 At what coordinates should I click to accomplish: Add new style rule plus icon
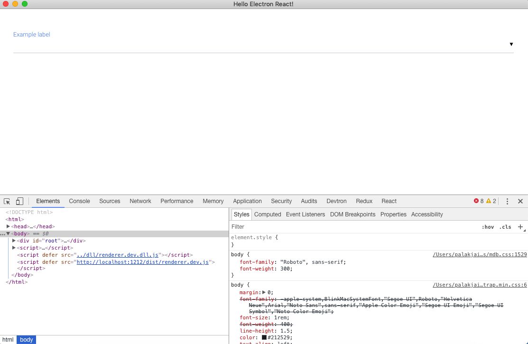(520, 227)
